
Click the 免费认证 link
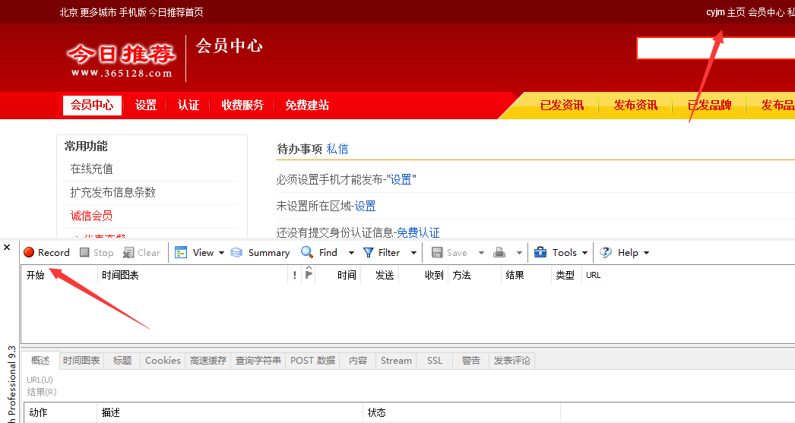click(x=418, y=232)
